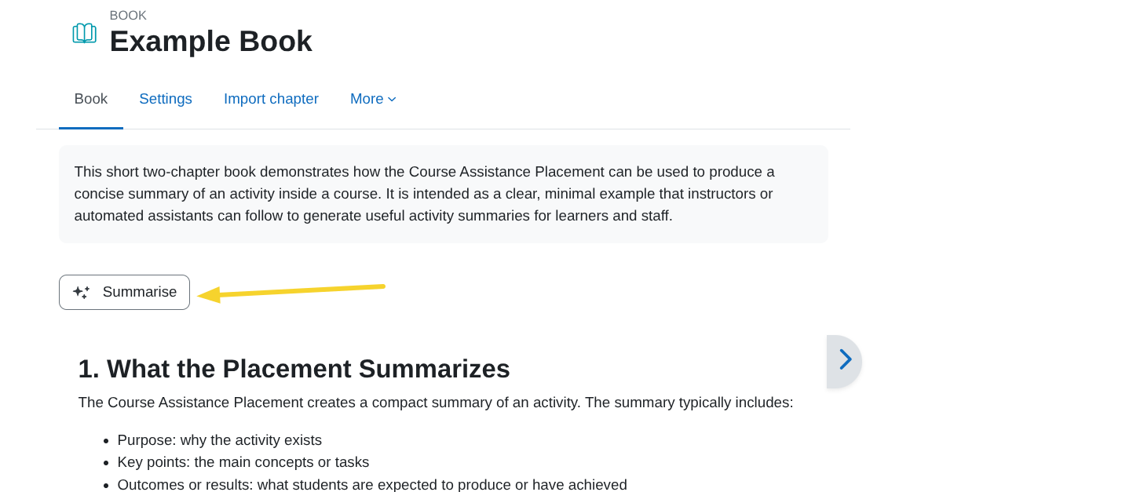Open More to reveal additional options
This screenshot has width=1144, height=492.
click(x=373, y=99)
